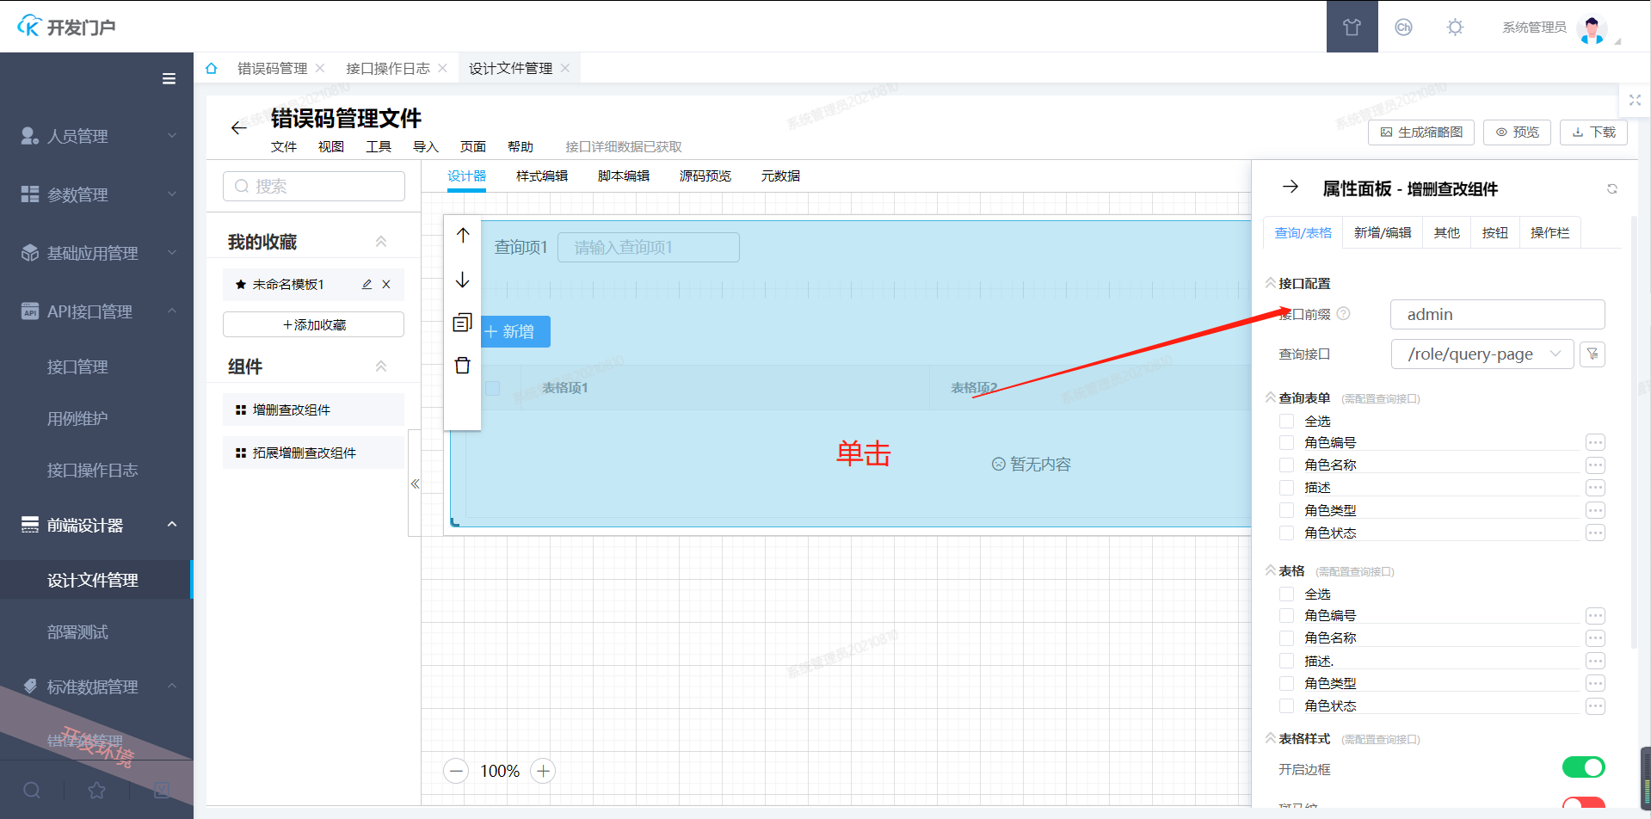Switch language with the Ch icon
Image resolution: width=1651 pixels, height=819 pixels.
1403,27
